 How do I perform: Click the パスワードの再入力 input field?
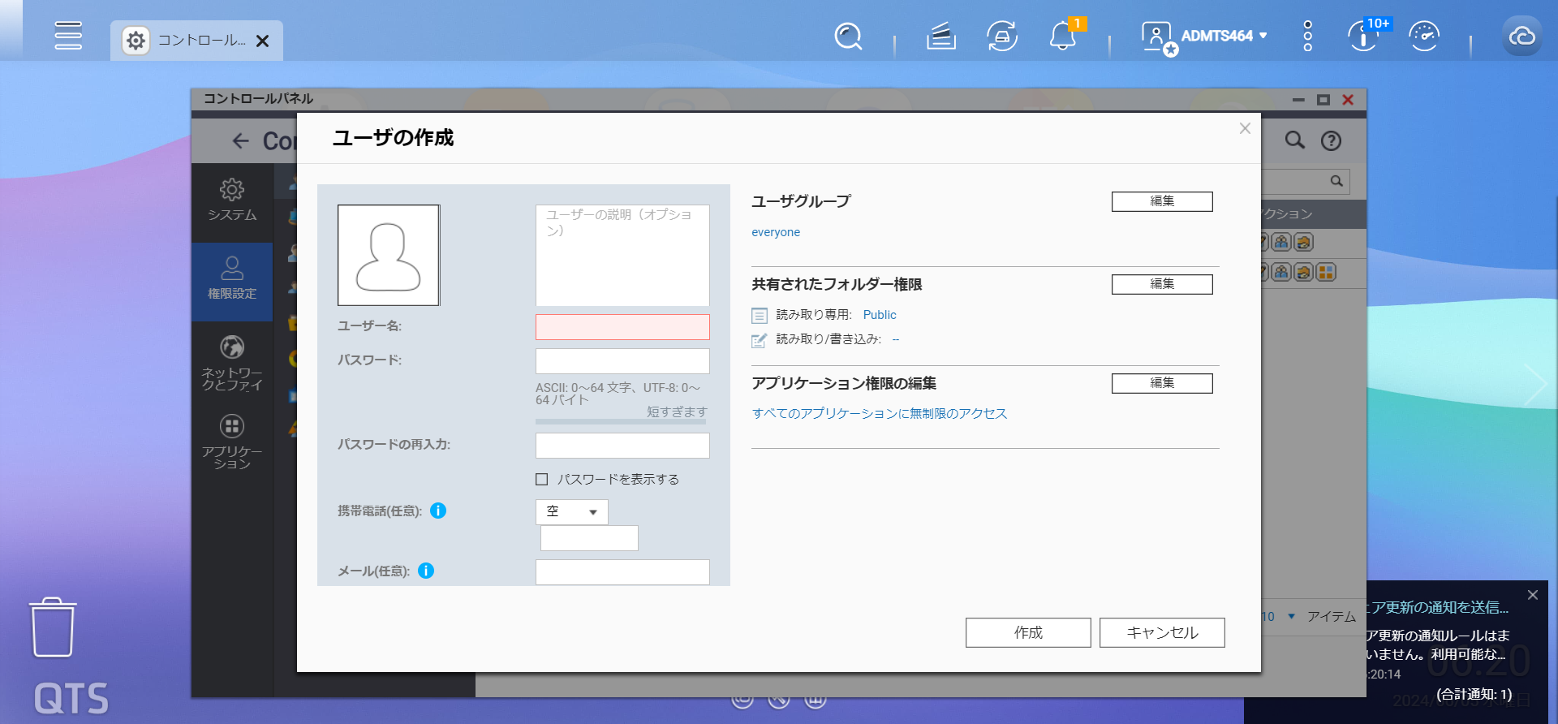click(x=622, y=446)
